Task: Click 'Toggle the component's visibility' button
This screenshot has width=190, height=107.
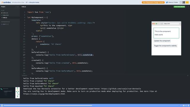Action: click(165, 46)
